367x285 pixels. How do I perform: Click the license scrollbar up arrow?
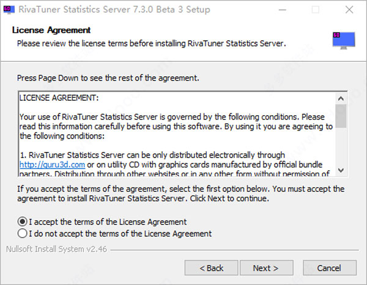[341, 98]
